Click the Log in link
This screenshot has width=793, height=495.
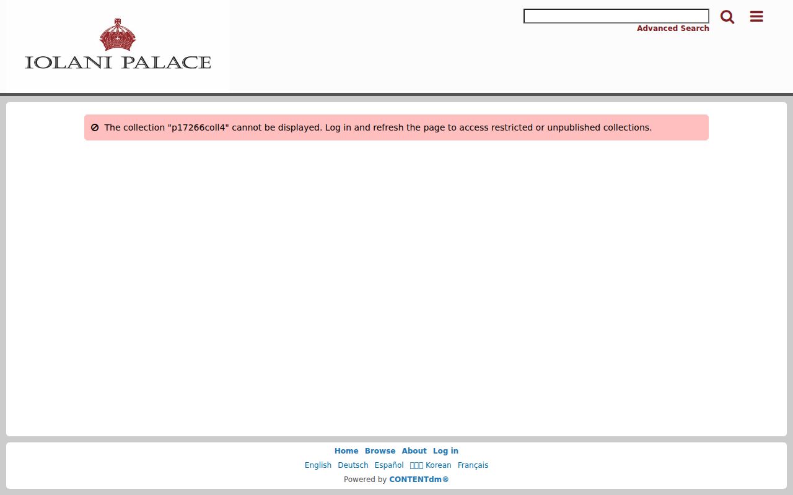point(445,451)
